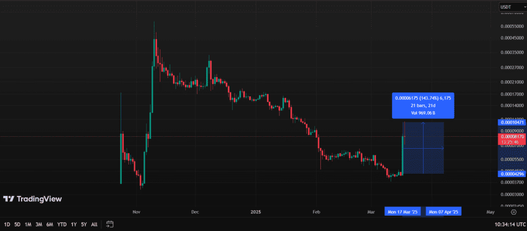The width and height of the screenshot is (527, 231).
Task: Click the TradingView logo
Action: point(32,199)
